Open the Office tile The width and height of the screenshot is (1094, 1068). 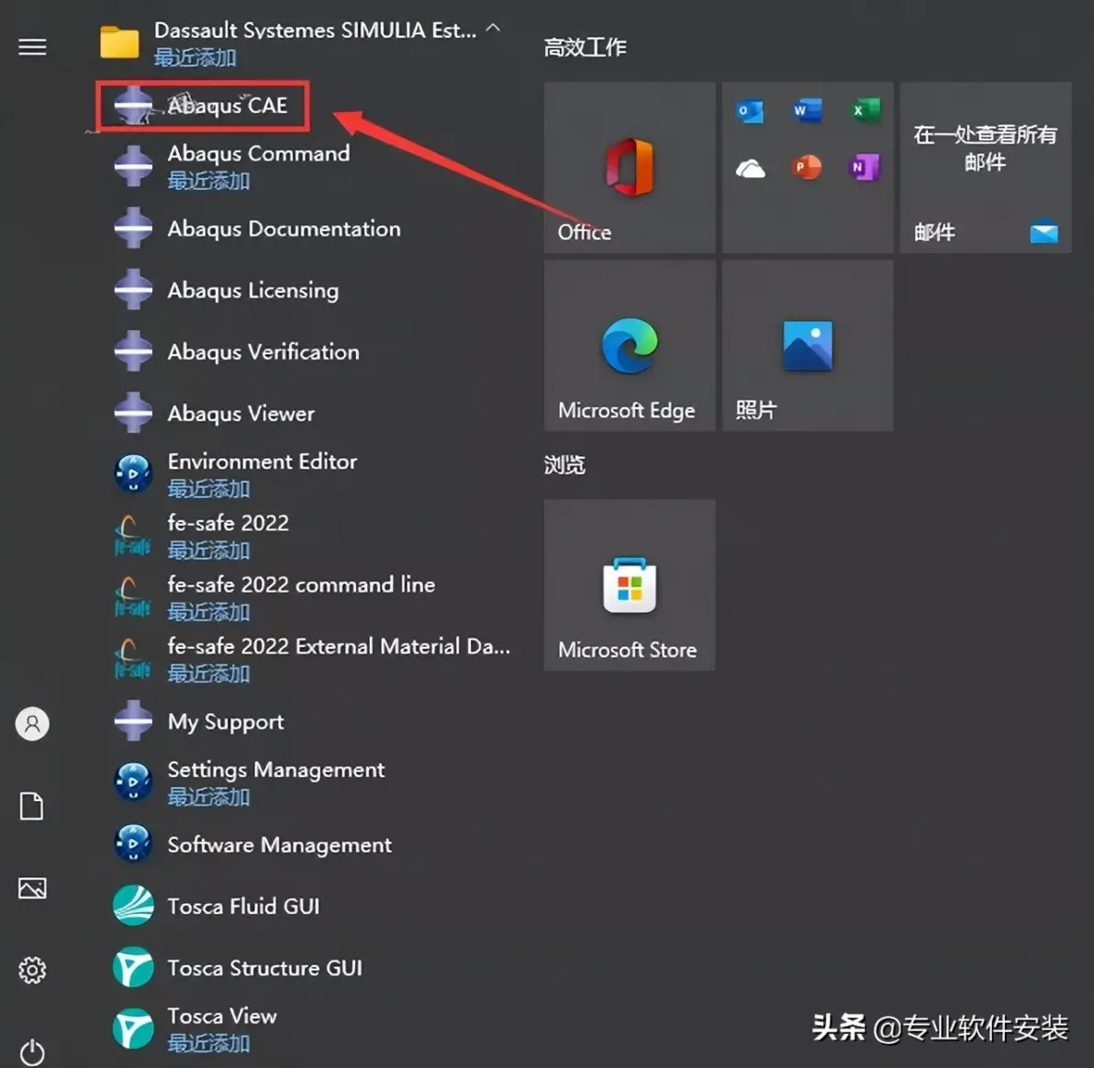click(630, 167)
